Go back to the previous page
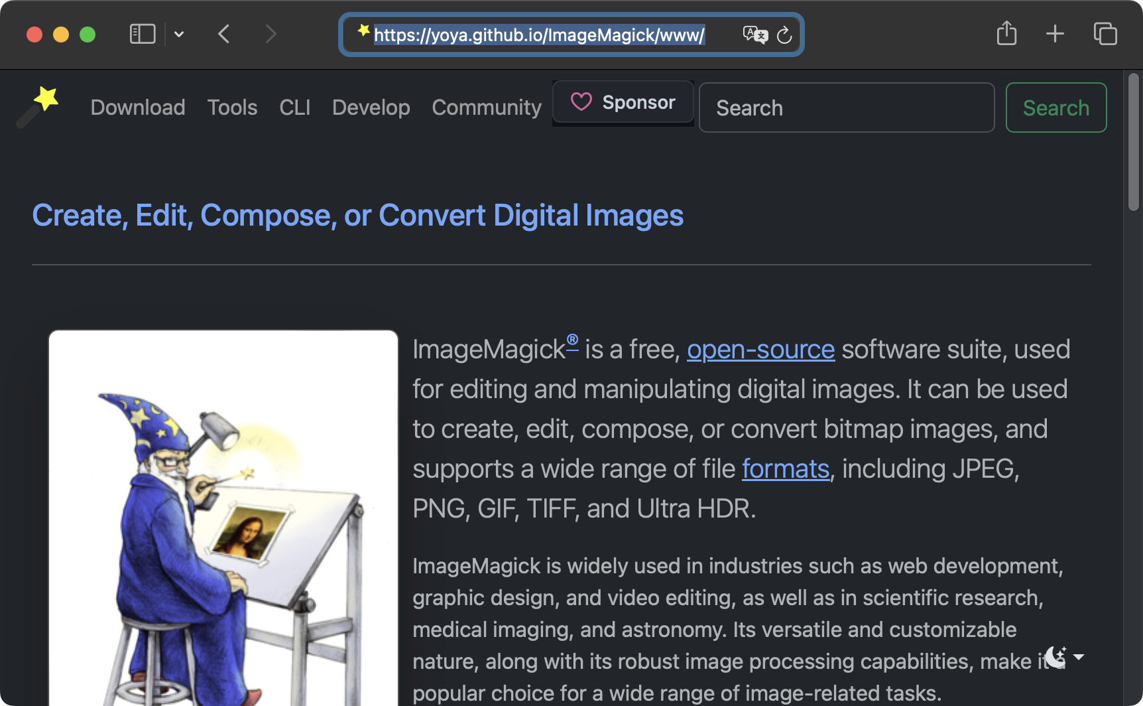Image resolution: width=1143 pixels, height=706 pixels. (x=224, y=34)
